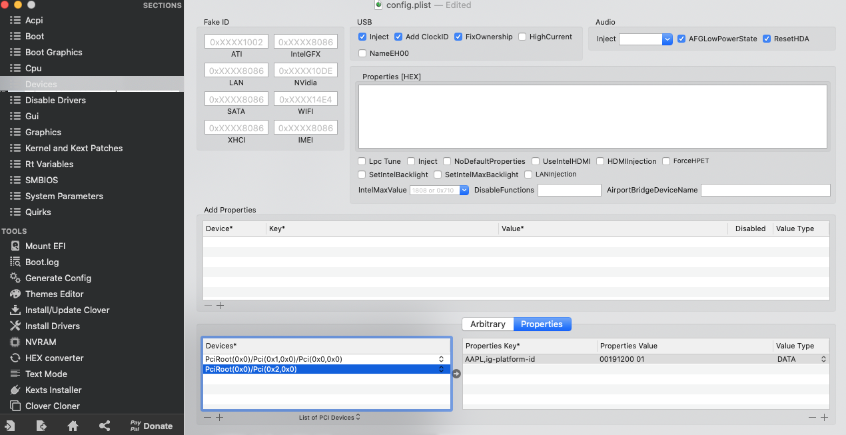This screenshot has width=846, height=435.
Task: Uncheck FixOwnership under USB
Action: coord(458,37)
